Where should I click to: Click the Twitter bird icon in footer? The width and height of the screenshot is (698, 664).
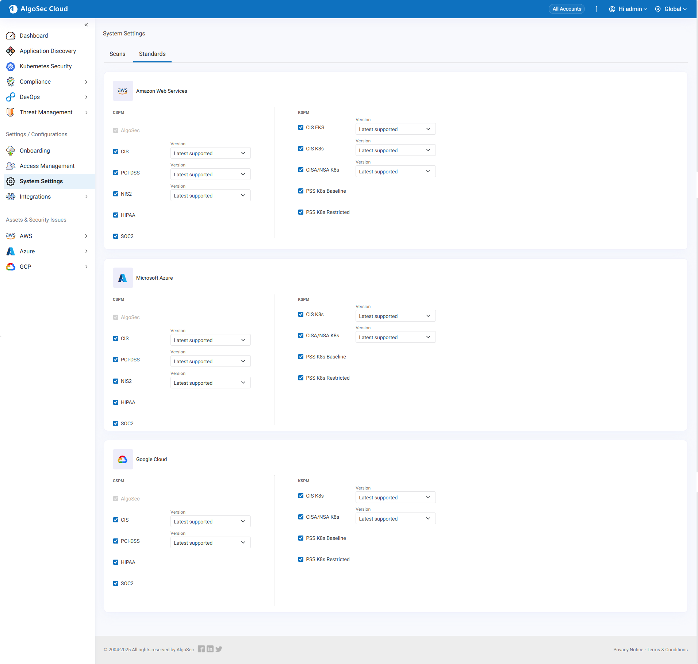click(219, 649)
